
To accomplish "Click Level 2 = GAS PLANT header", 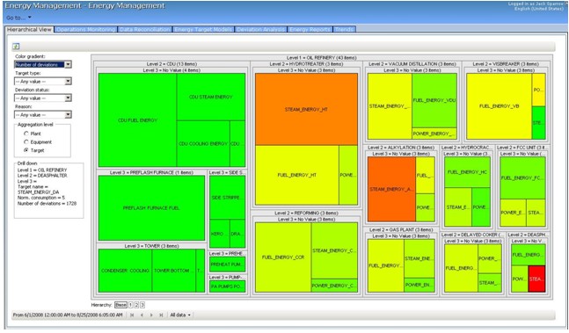I will click(x=401, y=229).
